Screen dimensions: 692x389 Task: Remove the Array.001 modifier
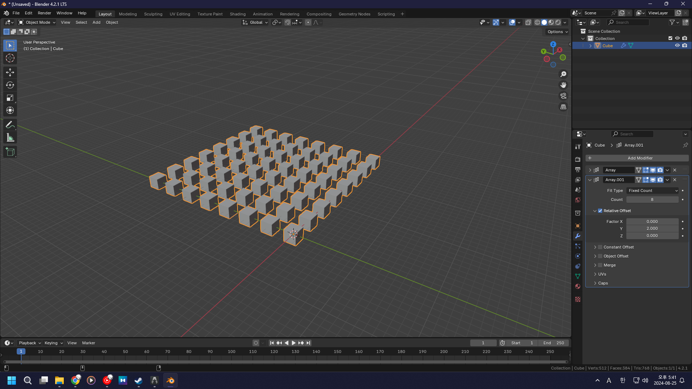tap(675, 180)
